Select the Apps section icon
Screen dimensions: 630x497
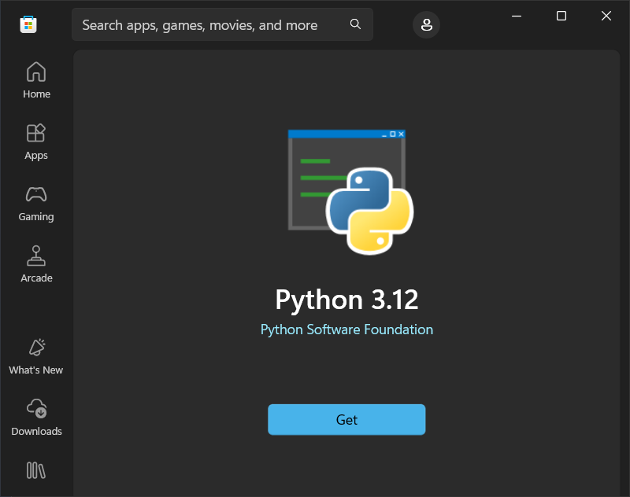[x=36, y=134]
